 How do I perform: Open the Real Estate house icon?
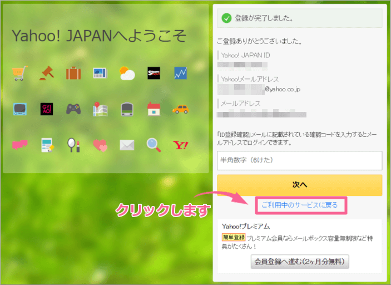coord(154,109)
